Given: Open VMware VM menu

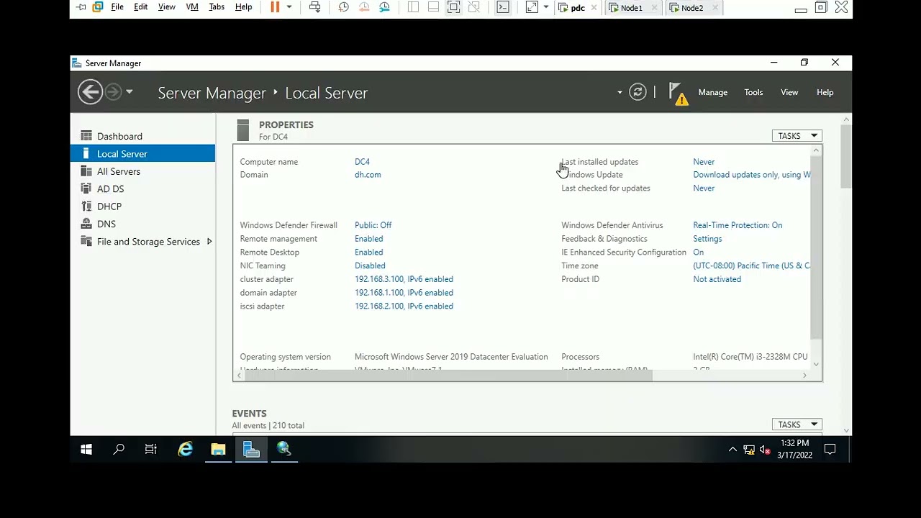Looking at the screenshot, I should [192, 7].
